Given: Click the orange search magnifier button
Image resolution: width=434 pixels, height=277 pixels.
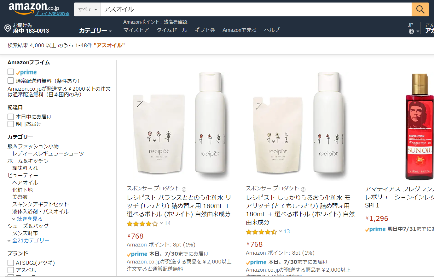Looking at the screenshot, I should pyautogui.click(x=420, y=9).
